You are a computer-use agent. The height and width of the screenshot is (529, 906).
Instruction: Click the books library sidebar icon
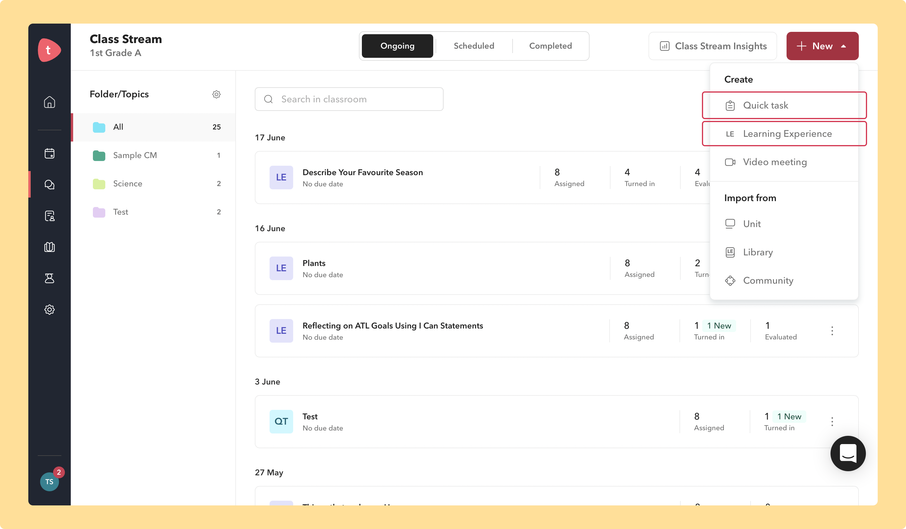click(x=49, y=247)
